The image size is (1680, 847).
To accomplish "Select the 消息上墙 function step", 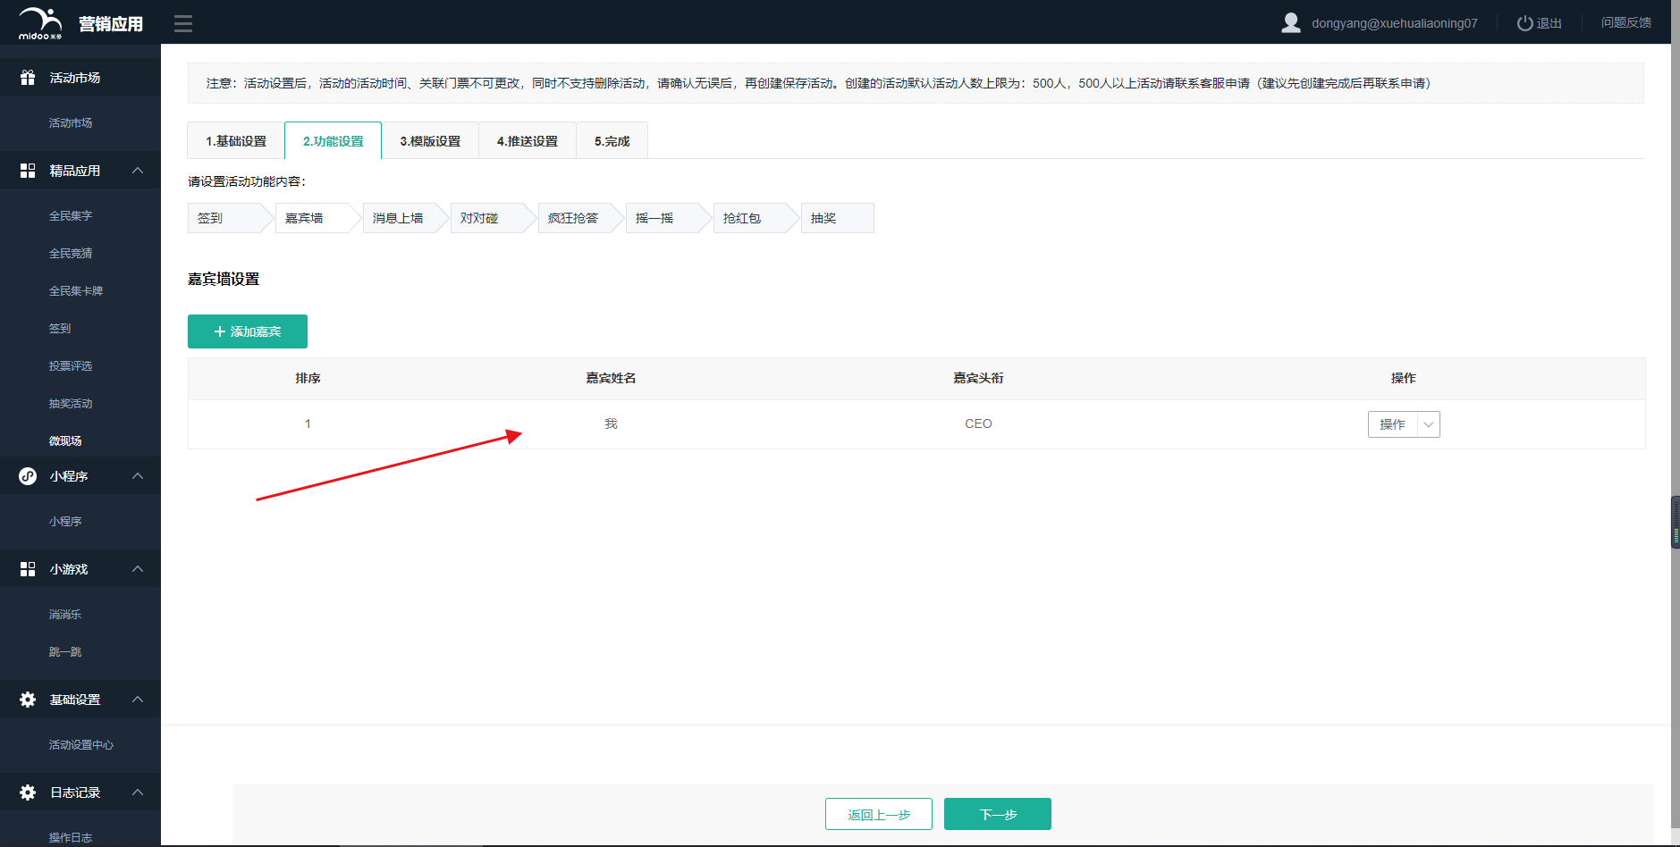I will [x=405, y=218].
